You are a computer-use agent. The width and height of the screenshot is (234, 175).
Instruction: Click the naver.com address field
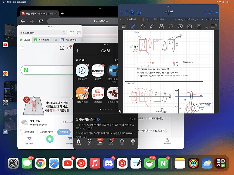(43, 33)
